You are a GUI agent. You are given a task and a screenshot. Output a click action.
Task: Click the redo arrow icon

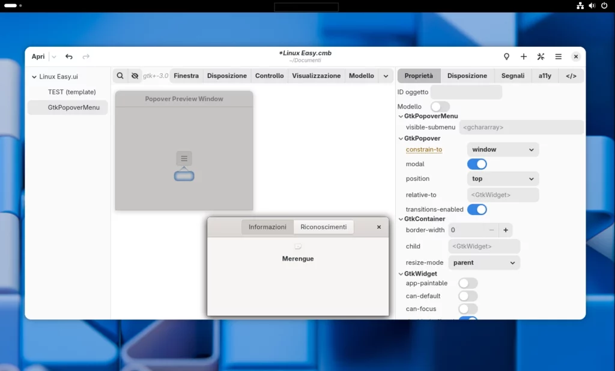click(84, 56)
